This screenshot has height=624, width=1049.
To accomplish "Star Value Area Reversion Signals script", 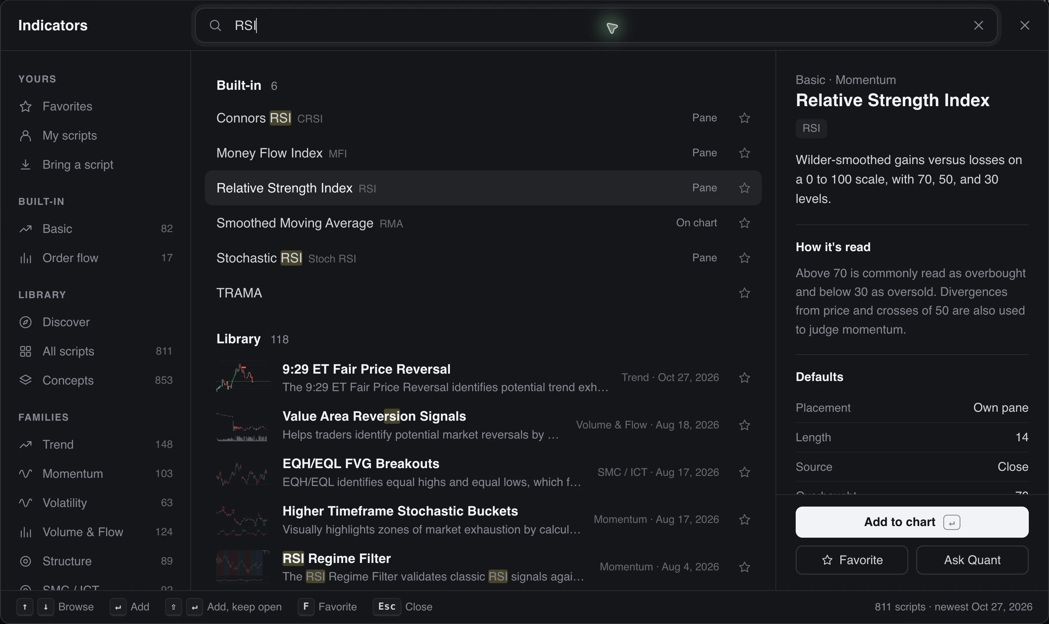I will point(744,425).
